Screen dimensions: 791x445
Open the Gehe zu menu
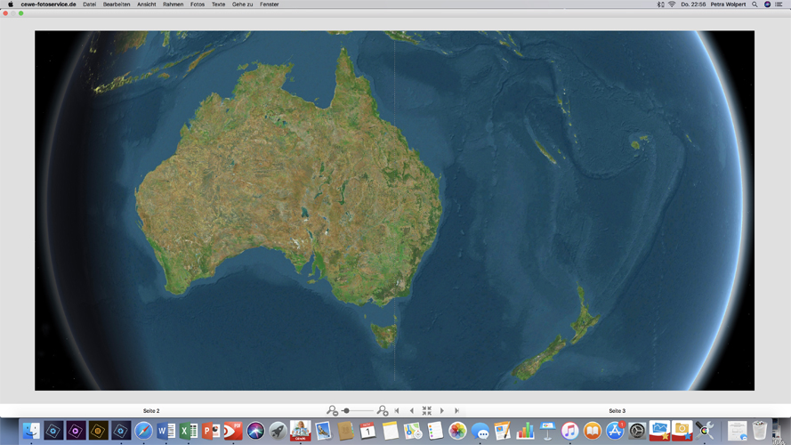pyautogui.click(x=242, y=4)
